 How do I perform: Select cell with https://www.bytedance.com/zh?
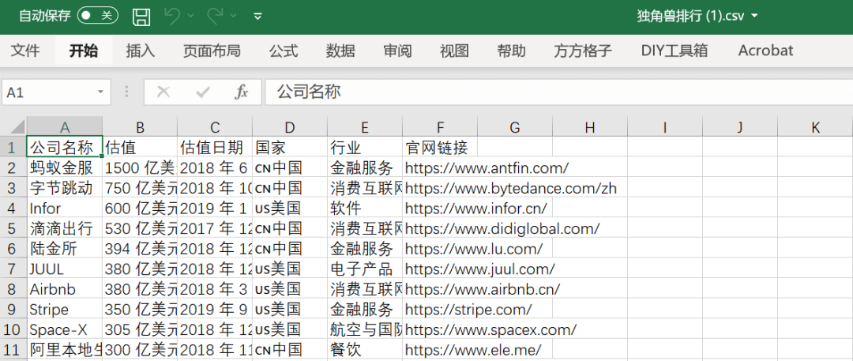point(440,188)
